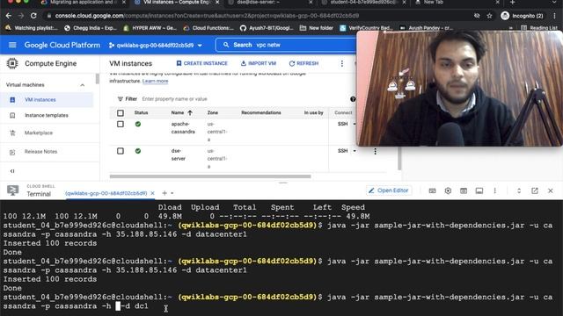Click SSH for dse-server instance
This screenshot has width=563, height=316.
[x=342, y=151]
